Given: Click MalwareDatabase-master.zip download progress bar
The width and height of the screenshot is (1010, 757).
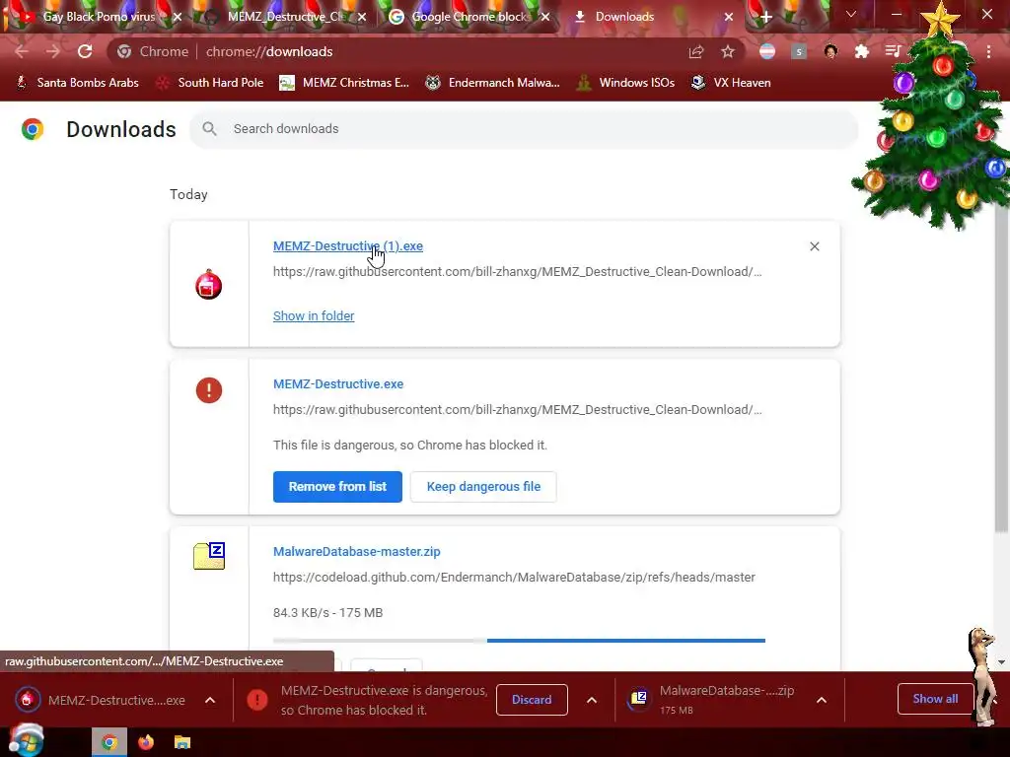Looking at the screenshot, I should [x=519, y=641].
